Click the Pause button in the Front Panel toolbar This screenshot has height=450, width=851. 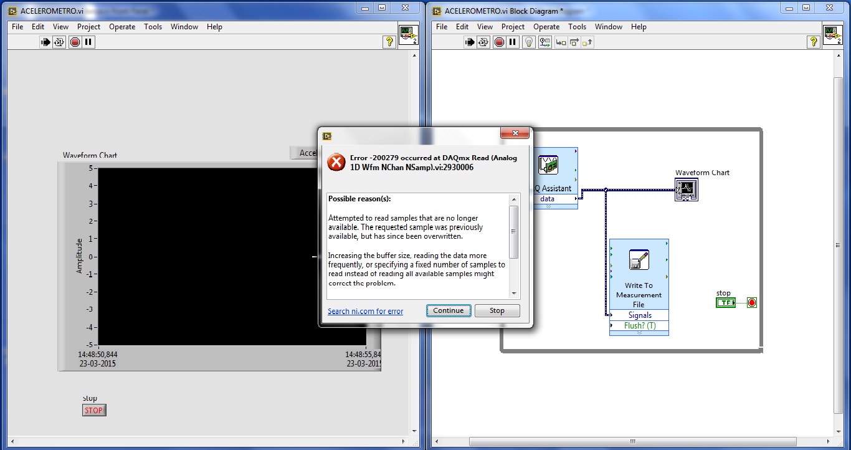88,42
